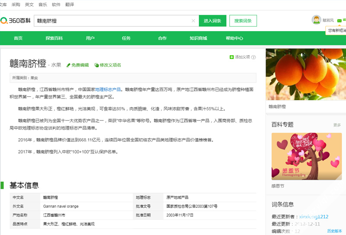Image resolution: width=346 pixels, height=235 pixels.
Task: Click the 音乐 top link
Action: tap(43, 5)
